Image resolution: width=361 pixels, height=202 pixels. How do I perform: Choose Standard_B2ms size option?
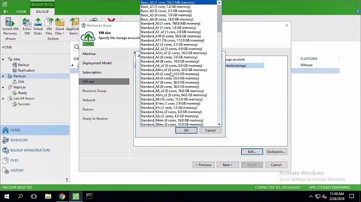point(178,112)
